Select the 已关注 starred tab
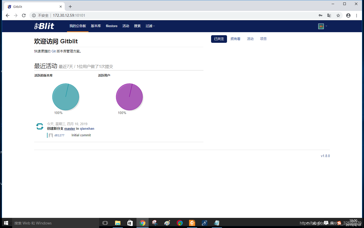 [x=219, y=39]
